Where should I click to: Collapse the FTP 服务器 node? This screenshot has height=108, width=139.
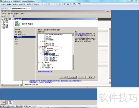pyautogui.click(x=39, y=63)
